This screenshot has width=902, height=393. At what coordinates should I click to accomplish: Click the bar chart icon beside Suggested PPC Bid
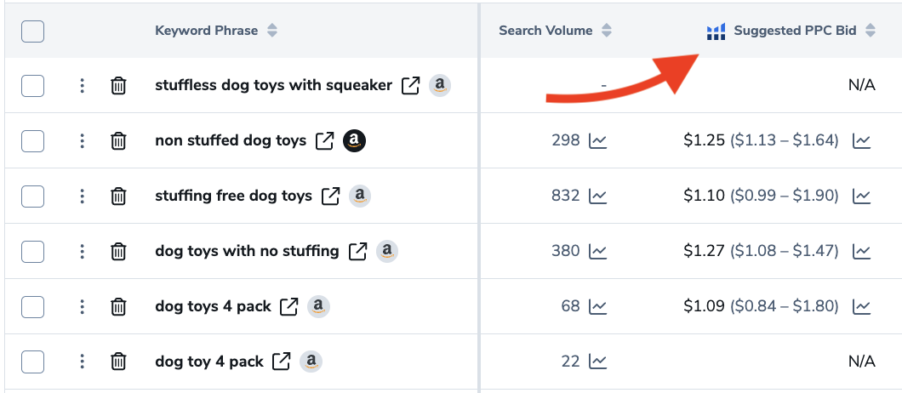point(716,31)
